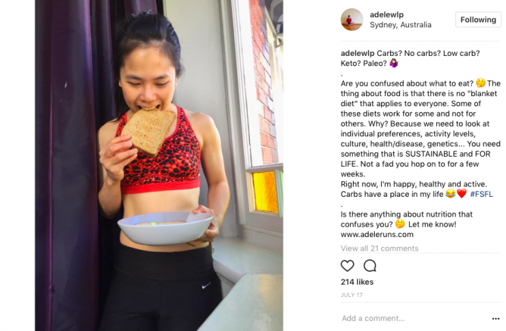
Task: Like the post with the heart icon
Action: pos(347,266)
